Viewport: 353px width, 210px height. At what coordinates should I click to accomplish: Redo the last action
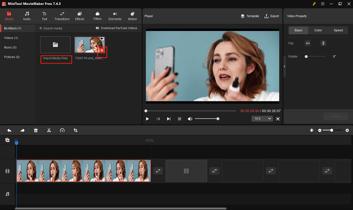pos(22,131)
